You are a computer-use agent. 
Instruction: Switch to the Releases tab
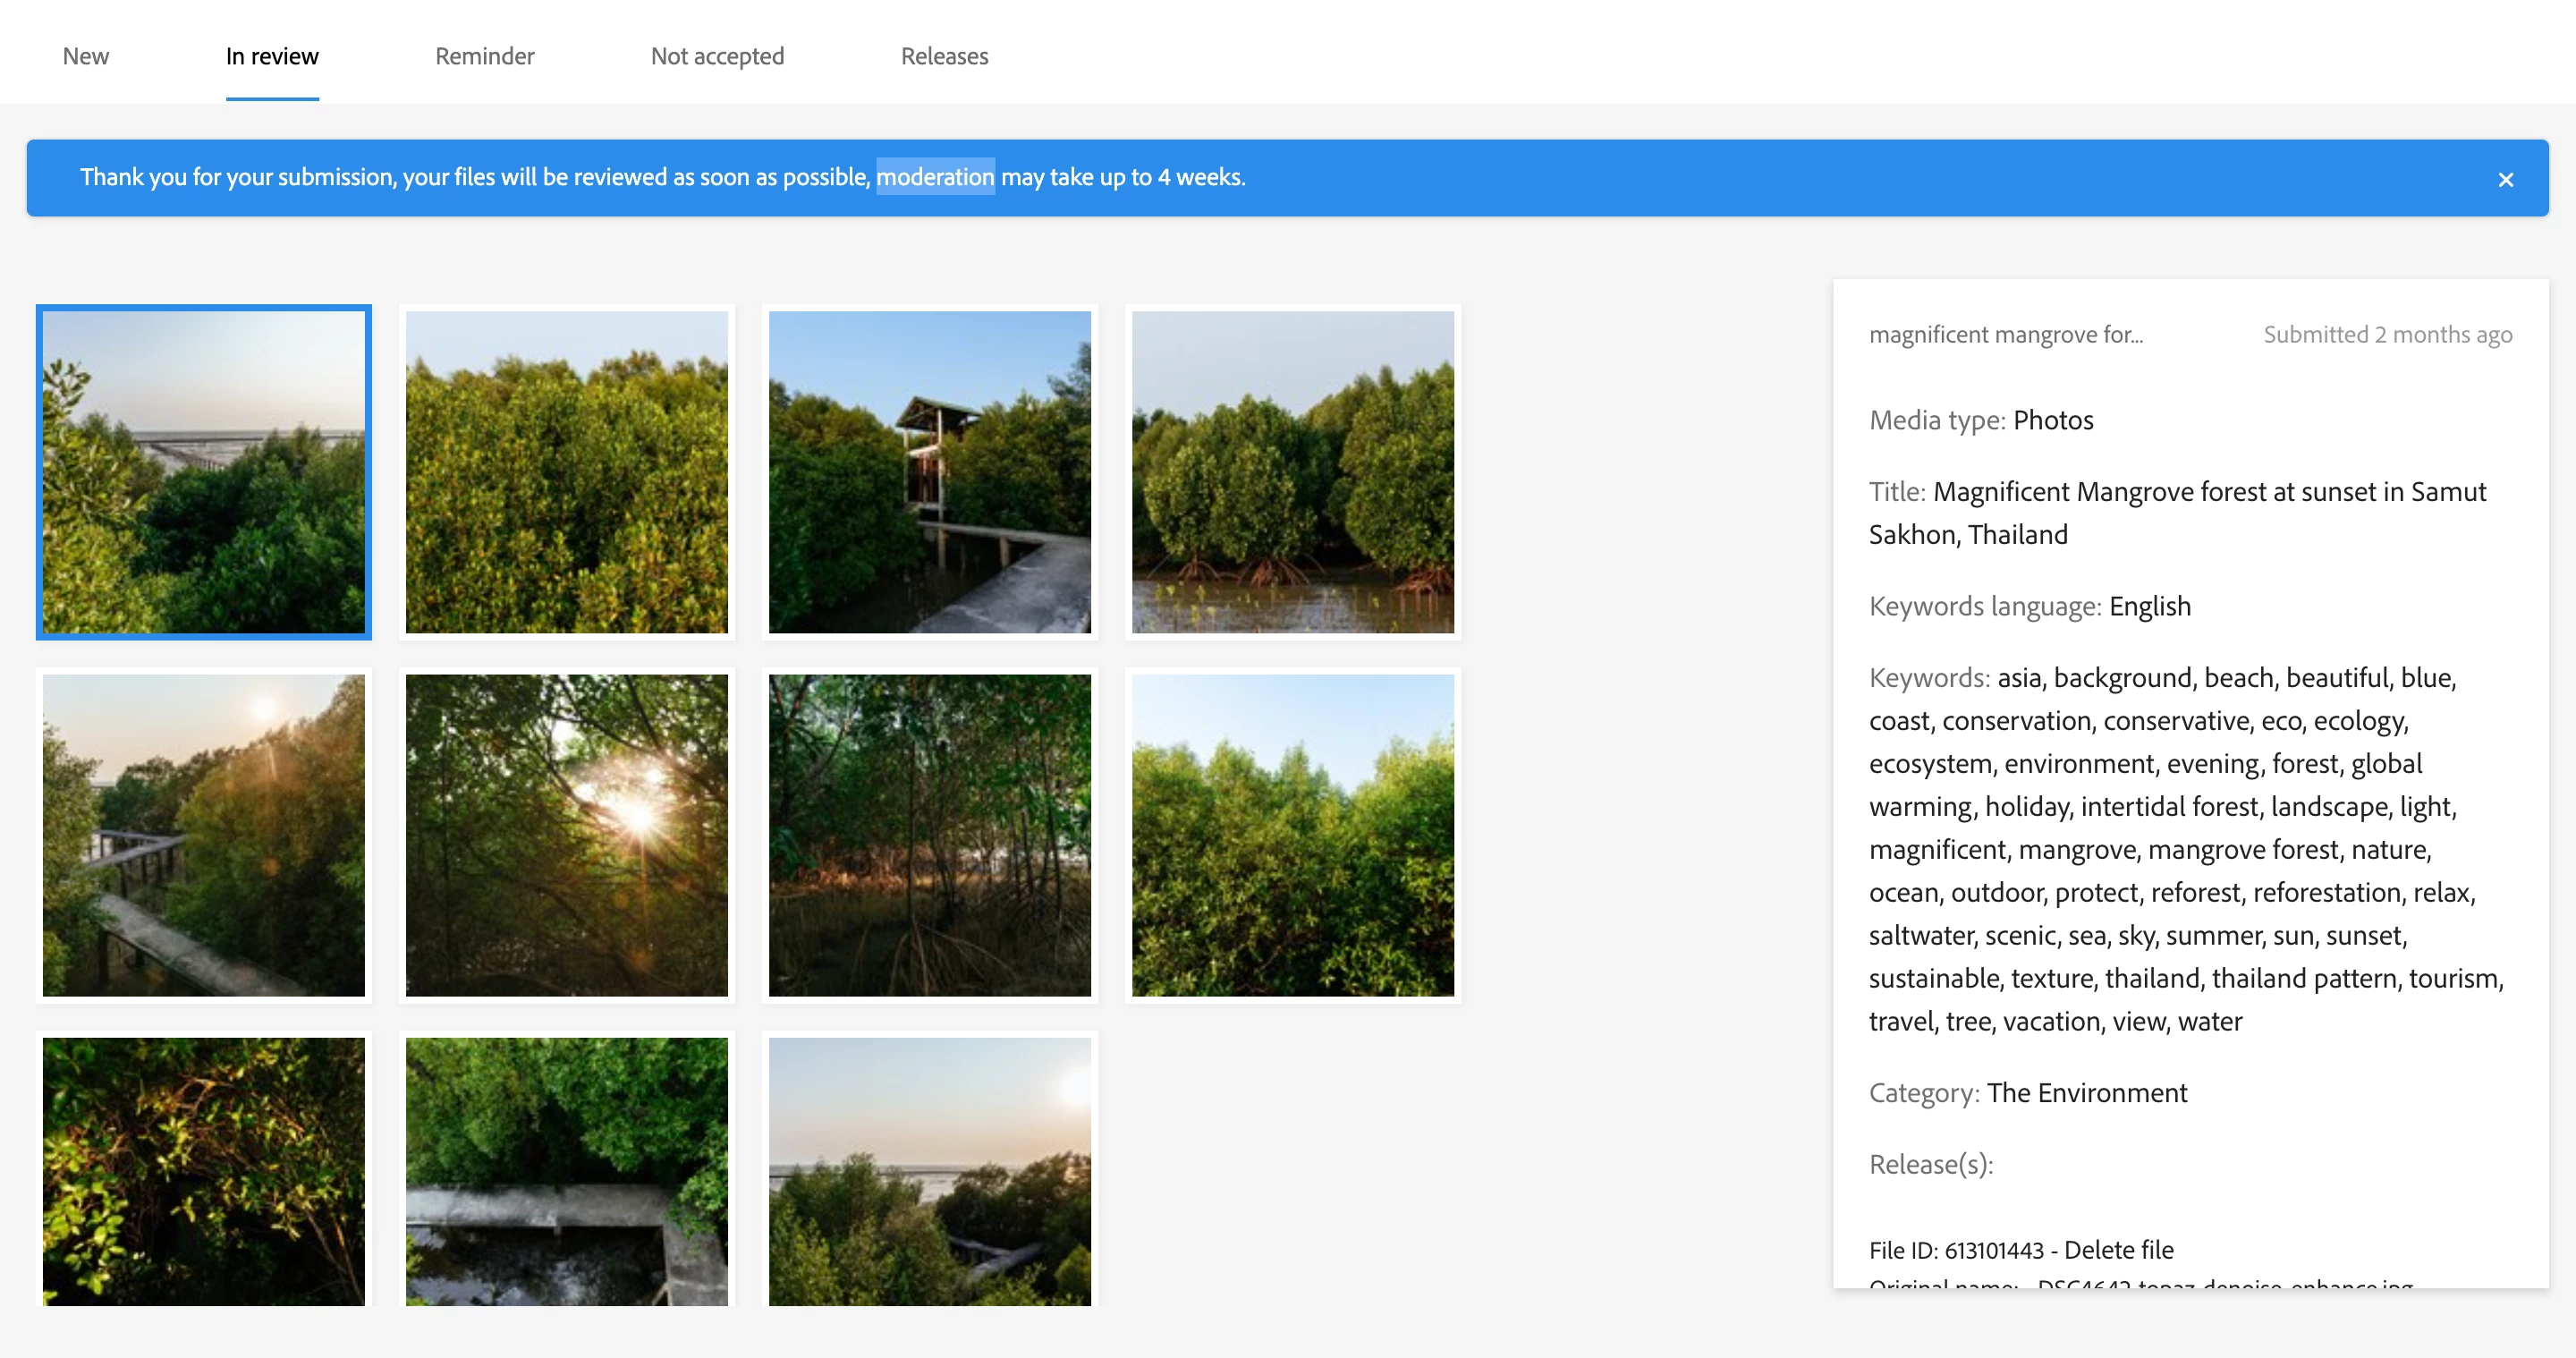(943, 56)
